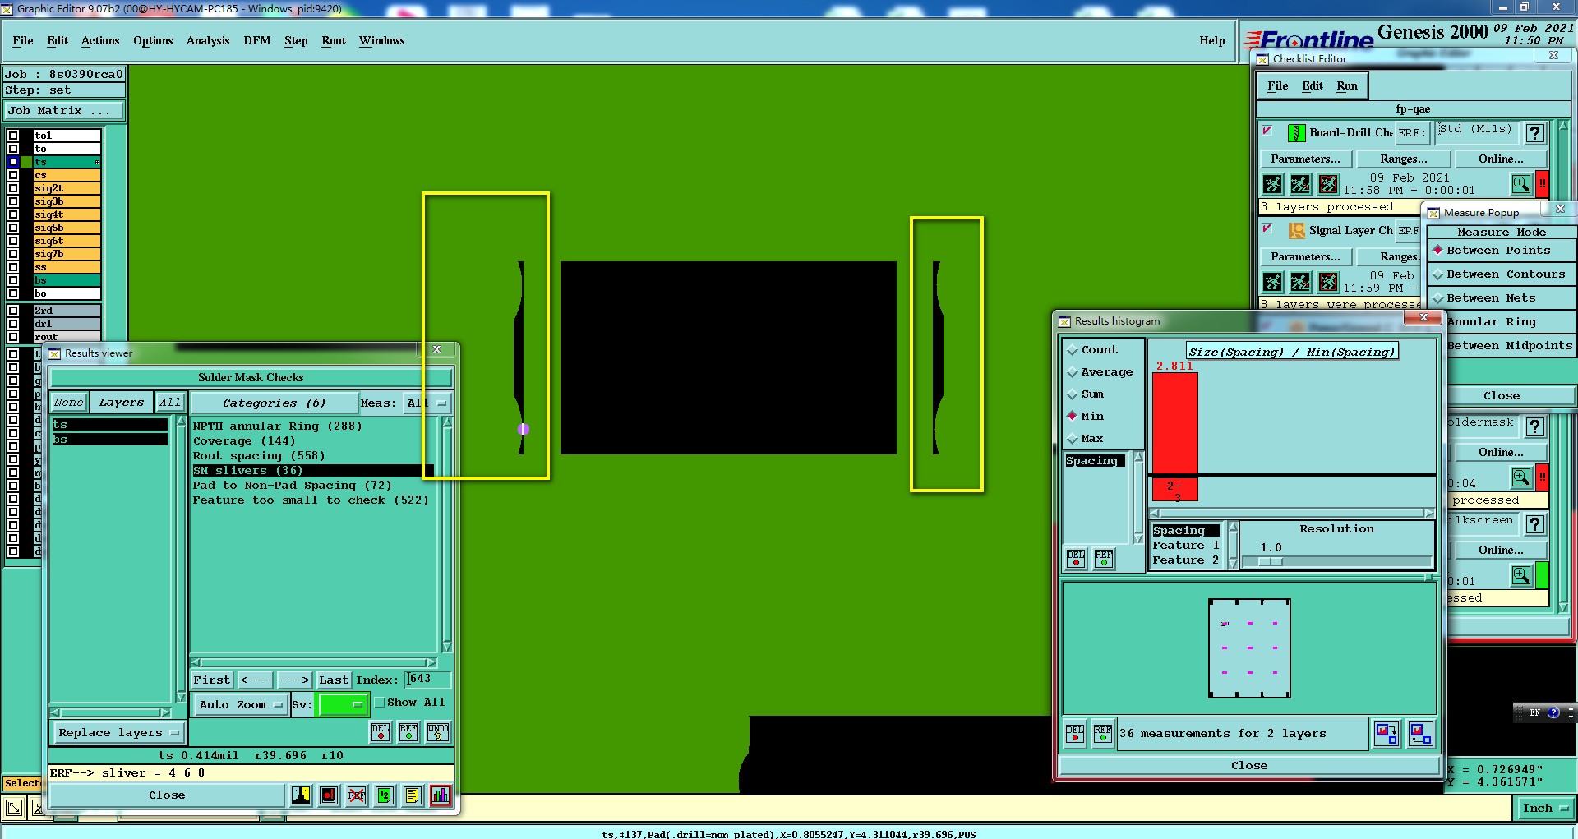Open histogram icon in Results viewer
1578x839 pixels.
coord(441,795)
